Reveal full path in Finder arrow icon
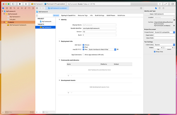This screenshot has height=115, width=177. pos(174,26)
